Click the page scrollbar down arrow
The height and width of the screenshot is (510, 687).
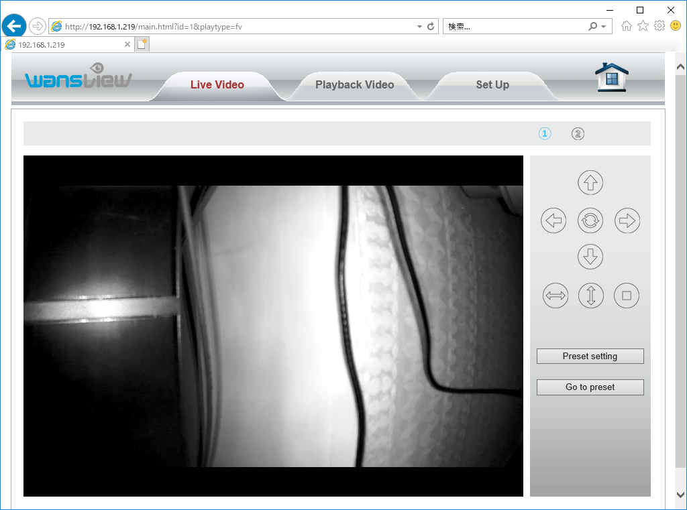(x=680, y=495)
